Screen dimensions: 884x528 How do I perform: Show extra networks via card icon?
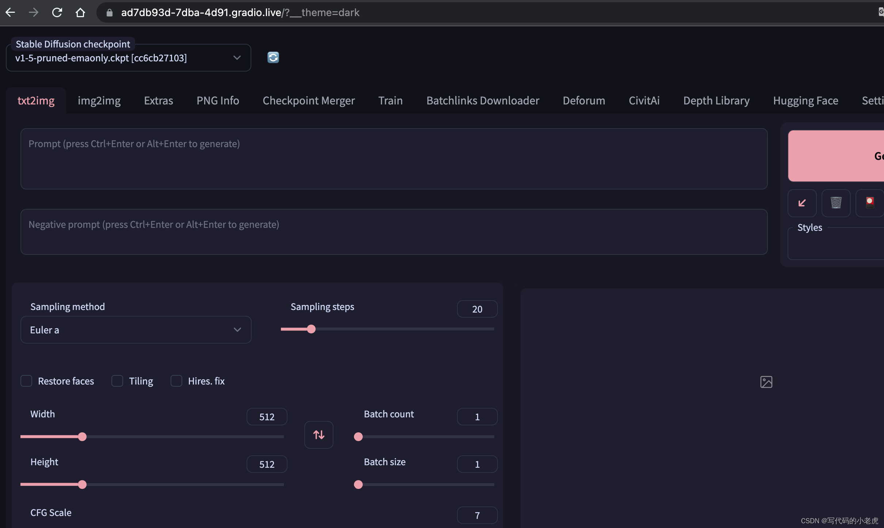(869, 203)
